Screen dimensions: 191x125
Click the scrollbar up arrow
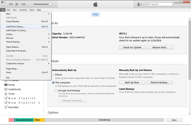point(190,19)
